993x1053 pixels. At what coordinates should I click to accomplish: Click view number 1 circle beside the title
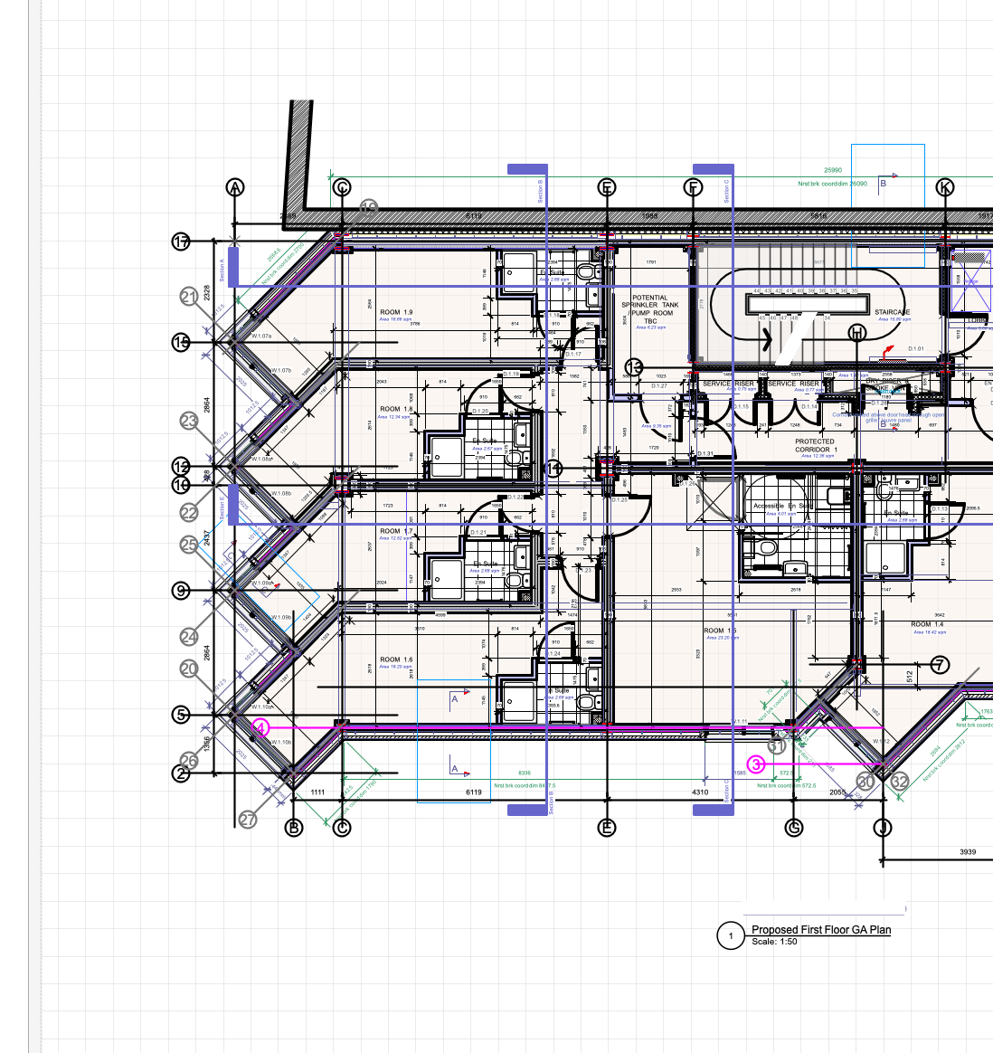tap(730, 935)
